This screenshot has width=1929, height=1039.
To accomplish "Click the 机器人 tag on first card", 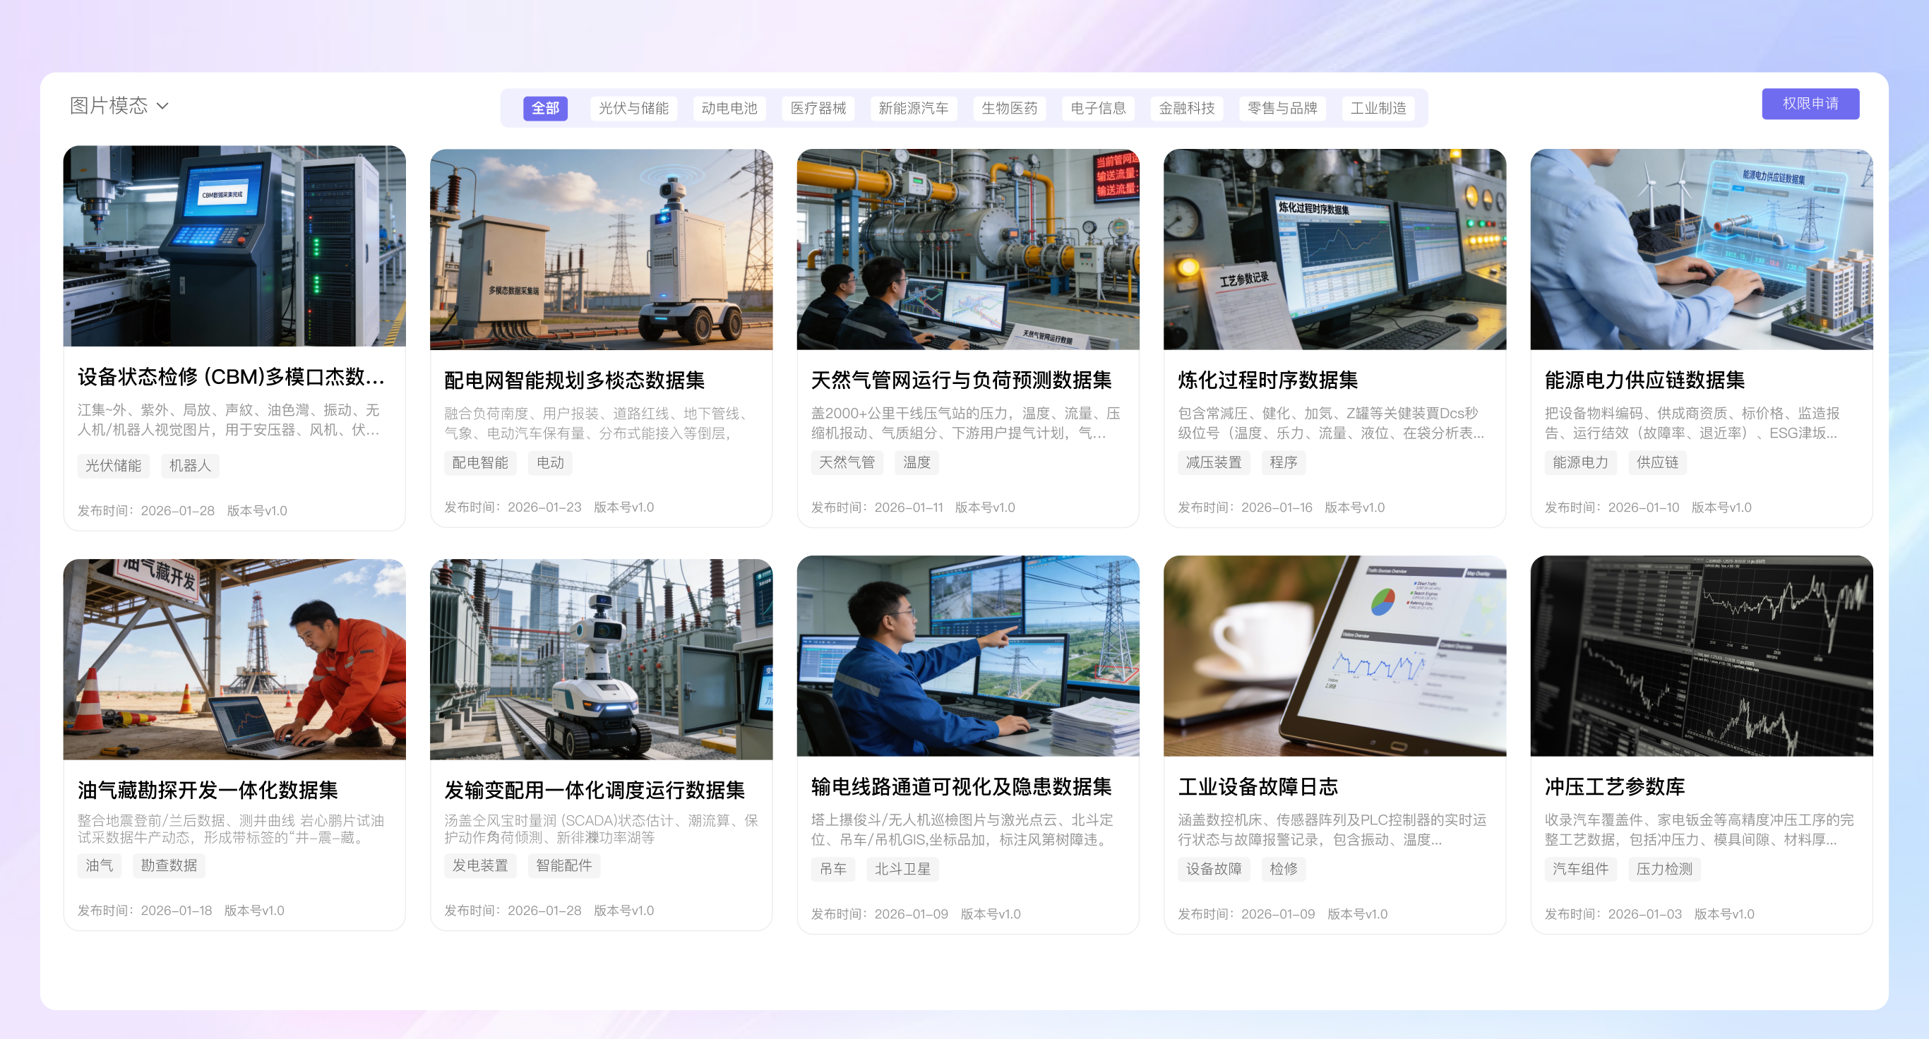I will (189, 466).
